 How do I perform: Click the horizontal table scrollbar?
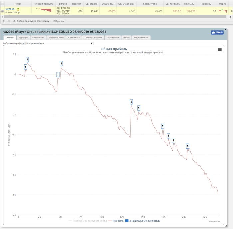(x=115, y=17)
